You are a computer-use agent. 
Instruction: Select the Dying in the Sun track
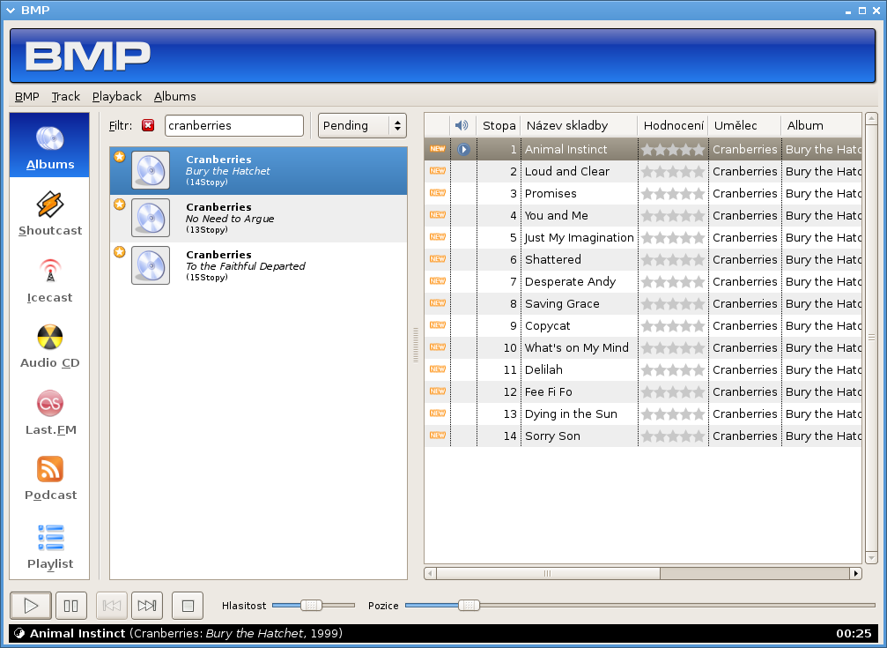pyautogui.click(x=643, y=414)
